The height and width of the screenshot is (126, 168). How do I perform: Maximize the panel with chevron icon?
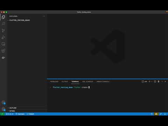(162, 82)
